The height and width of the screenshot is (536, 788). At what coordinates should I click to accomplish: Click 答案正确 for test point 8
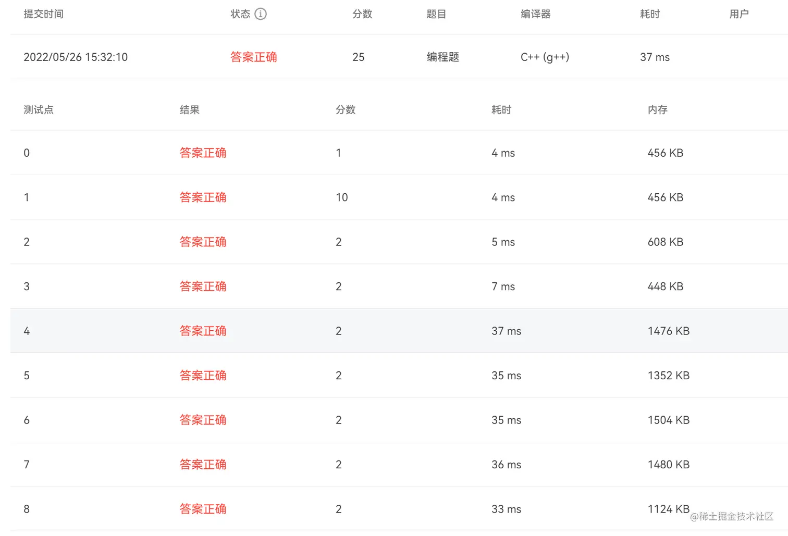pyautogui.click(x=203, y=509)
